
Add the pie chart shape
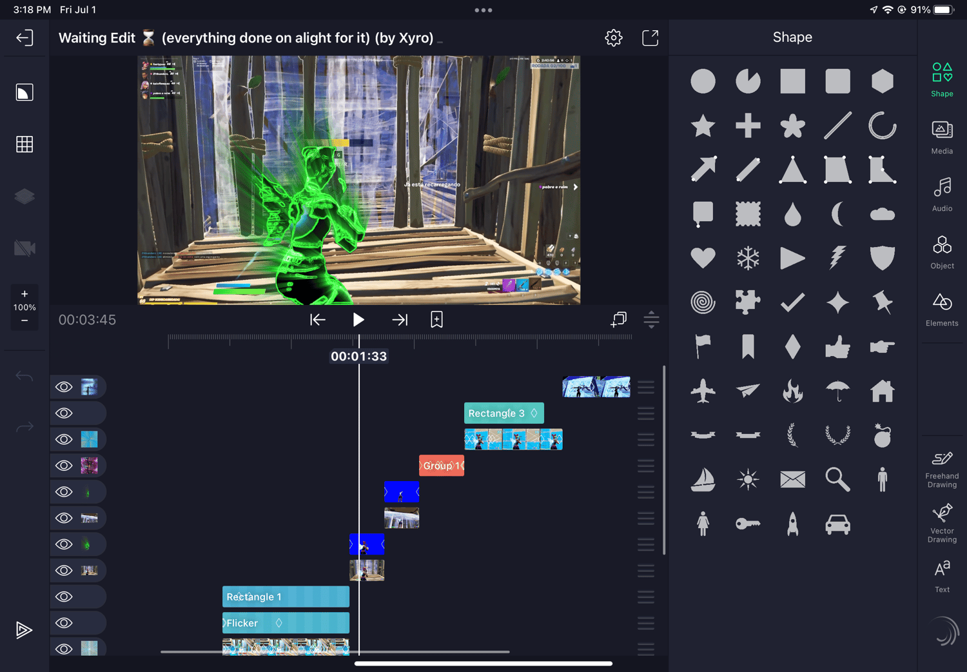748,81
